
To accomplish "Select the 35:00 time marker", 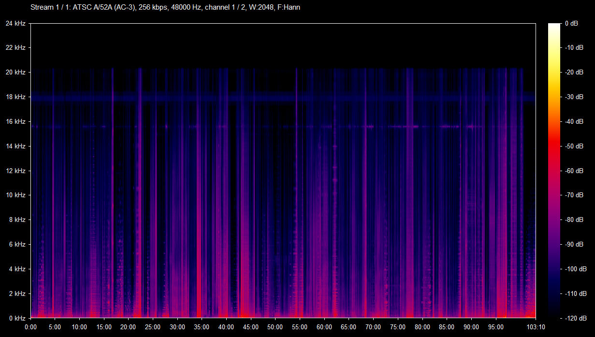I will click(x=202, y=327).
